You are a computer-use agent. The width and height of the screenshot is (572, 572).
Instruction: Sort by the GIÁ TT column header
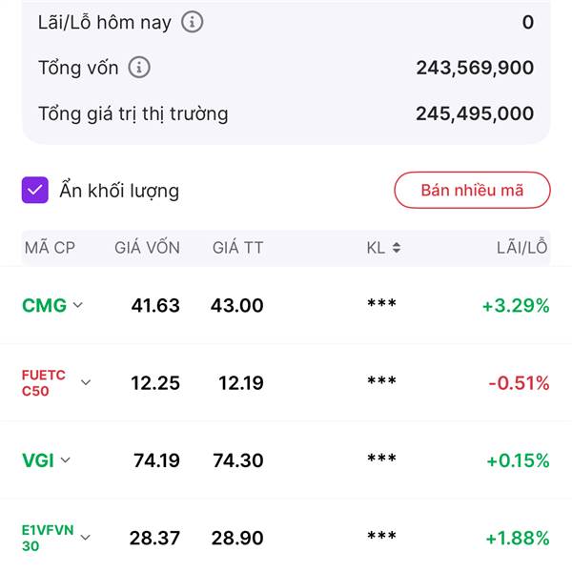(237, 248)
